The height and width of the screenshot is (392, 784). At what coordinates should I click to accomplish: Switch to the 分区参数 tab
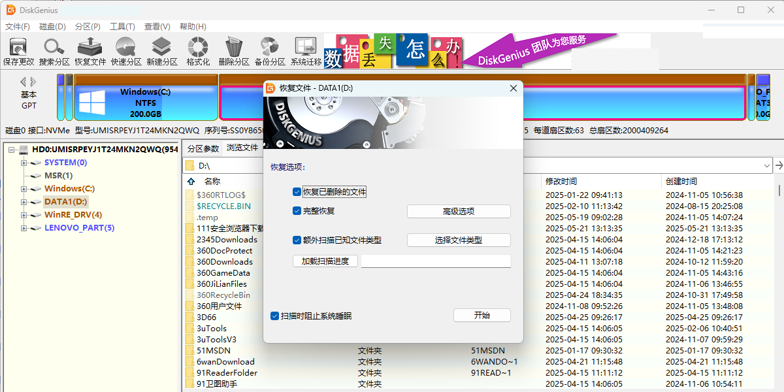point(204,148)
